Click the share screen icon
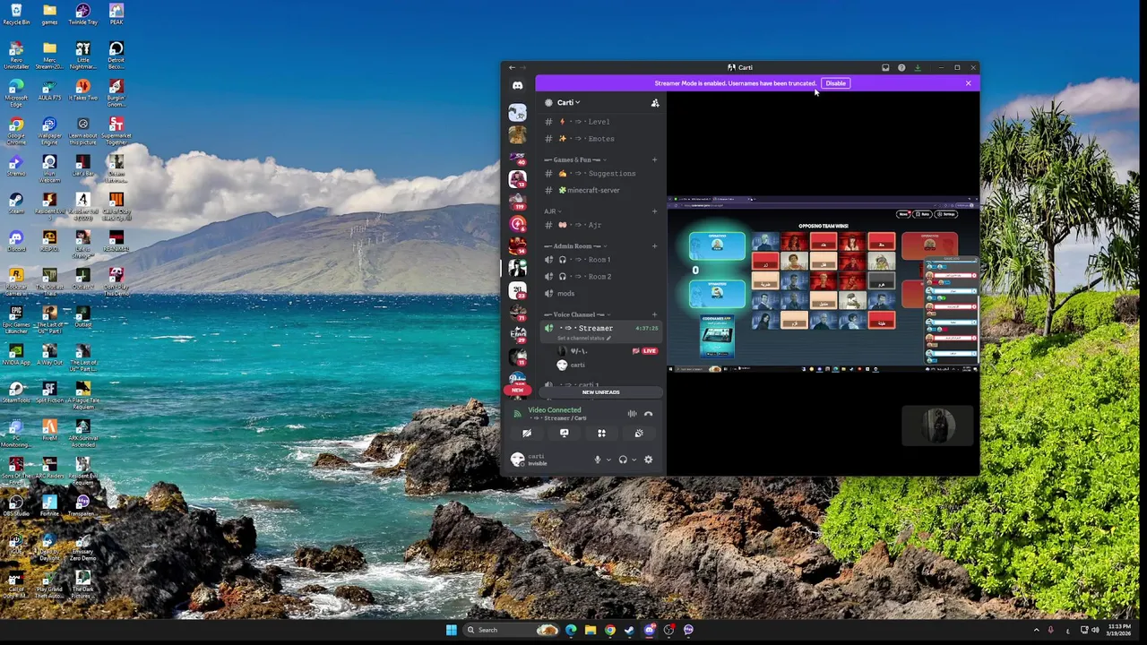 click(x=564, y=434)
